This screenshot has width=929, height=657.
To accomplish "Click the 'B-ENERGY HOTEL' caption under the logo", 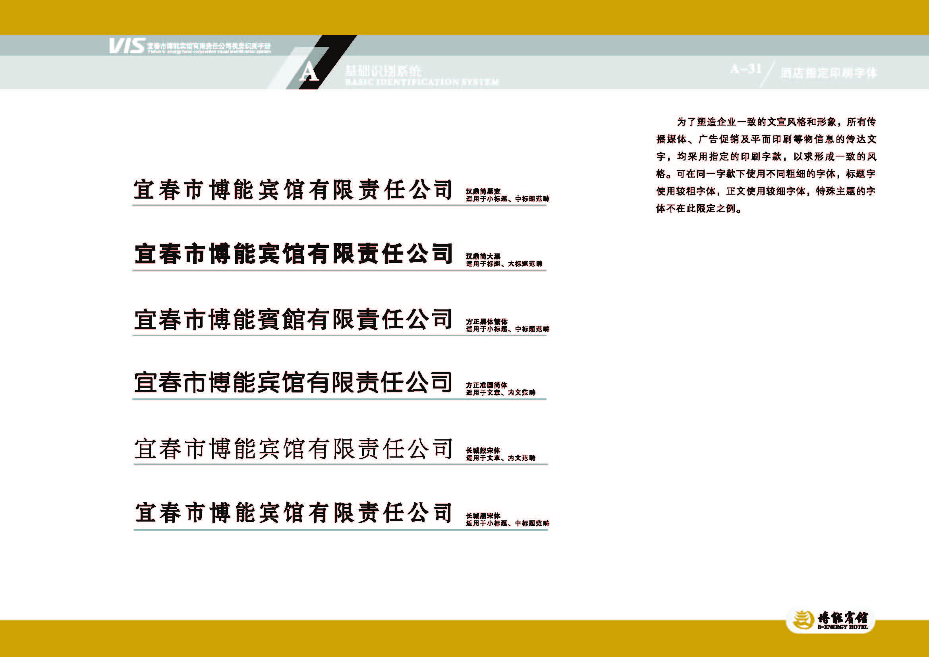I will 843,627.
